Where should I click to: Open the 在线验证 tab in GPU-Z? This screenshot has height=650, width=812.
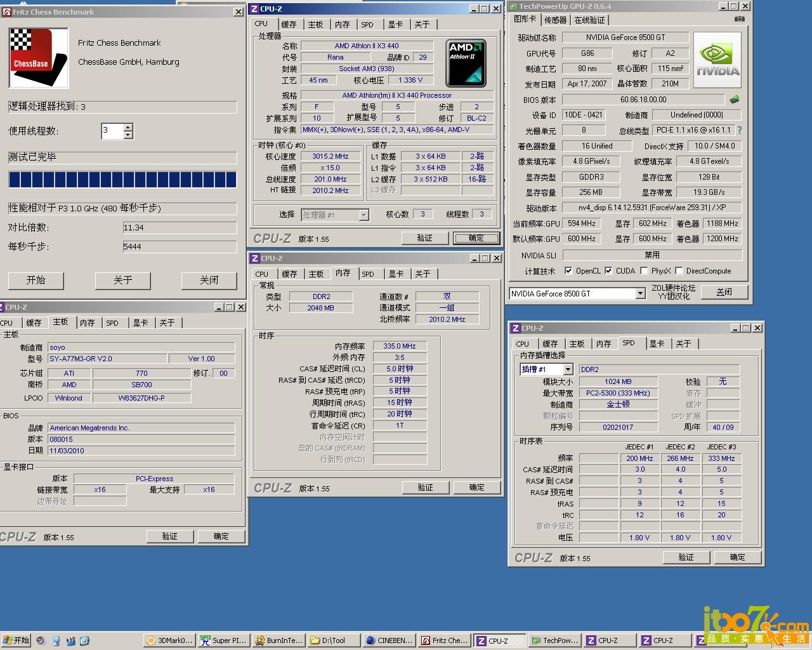coord(589,20)
